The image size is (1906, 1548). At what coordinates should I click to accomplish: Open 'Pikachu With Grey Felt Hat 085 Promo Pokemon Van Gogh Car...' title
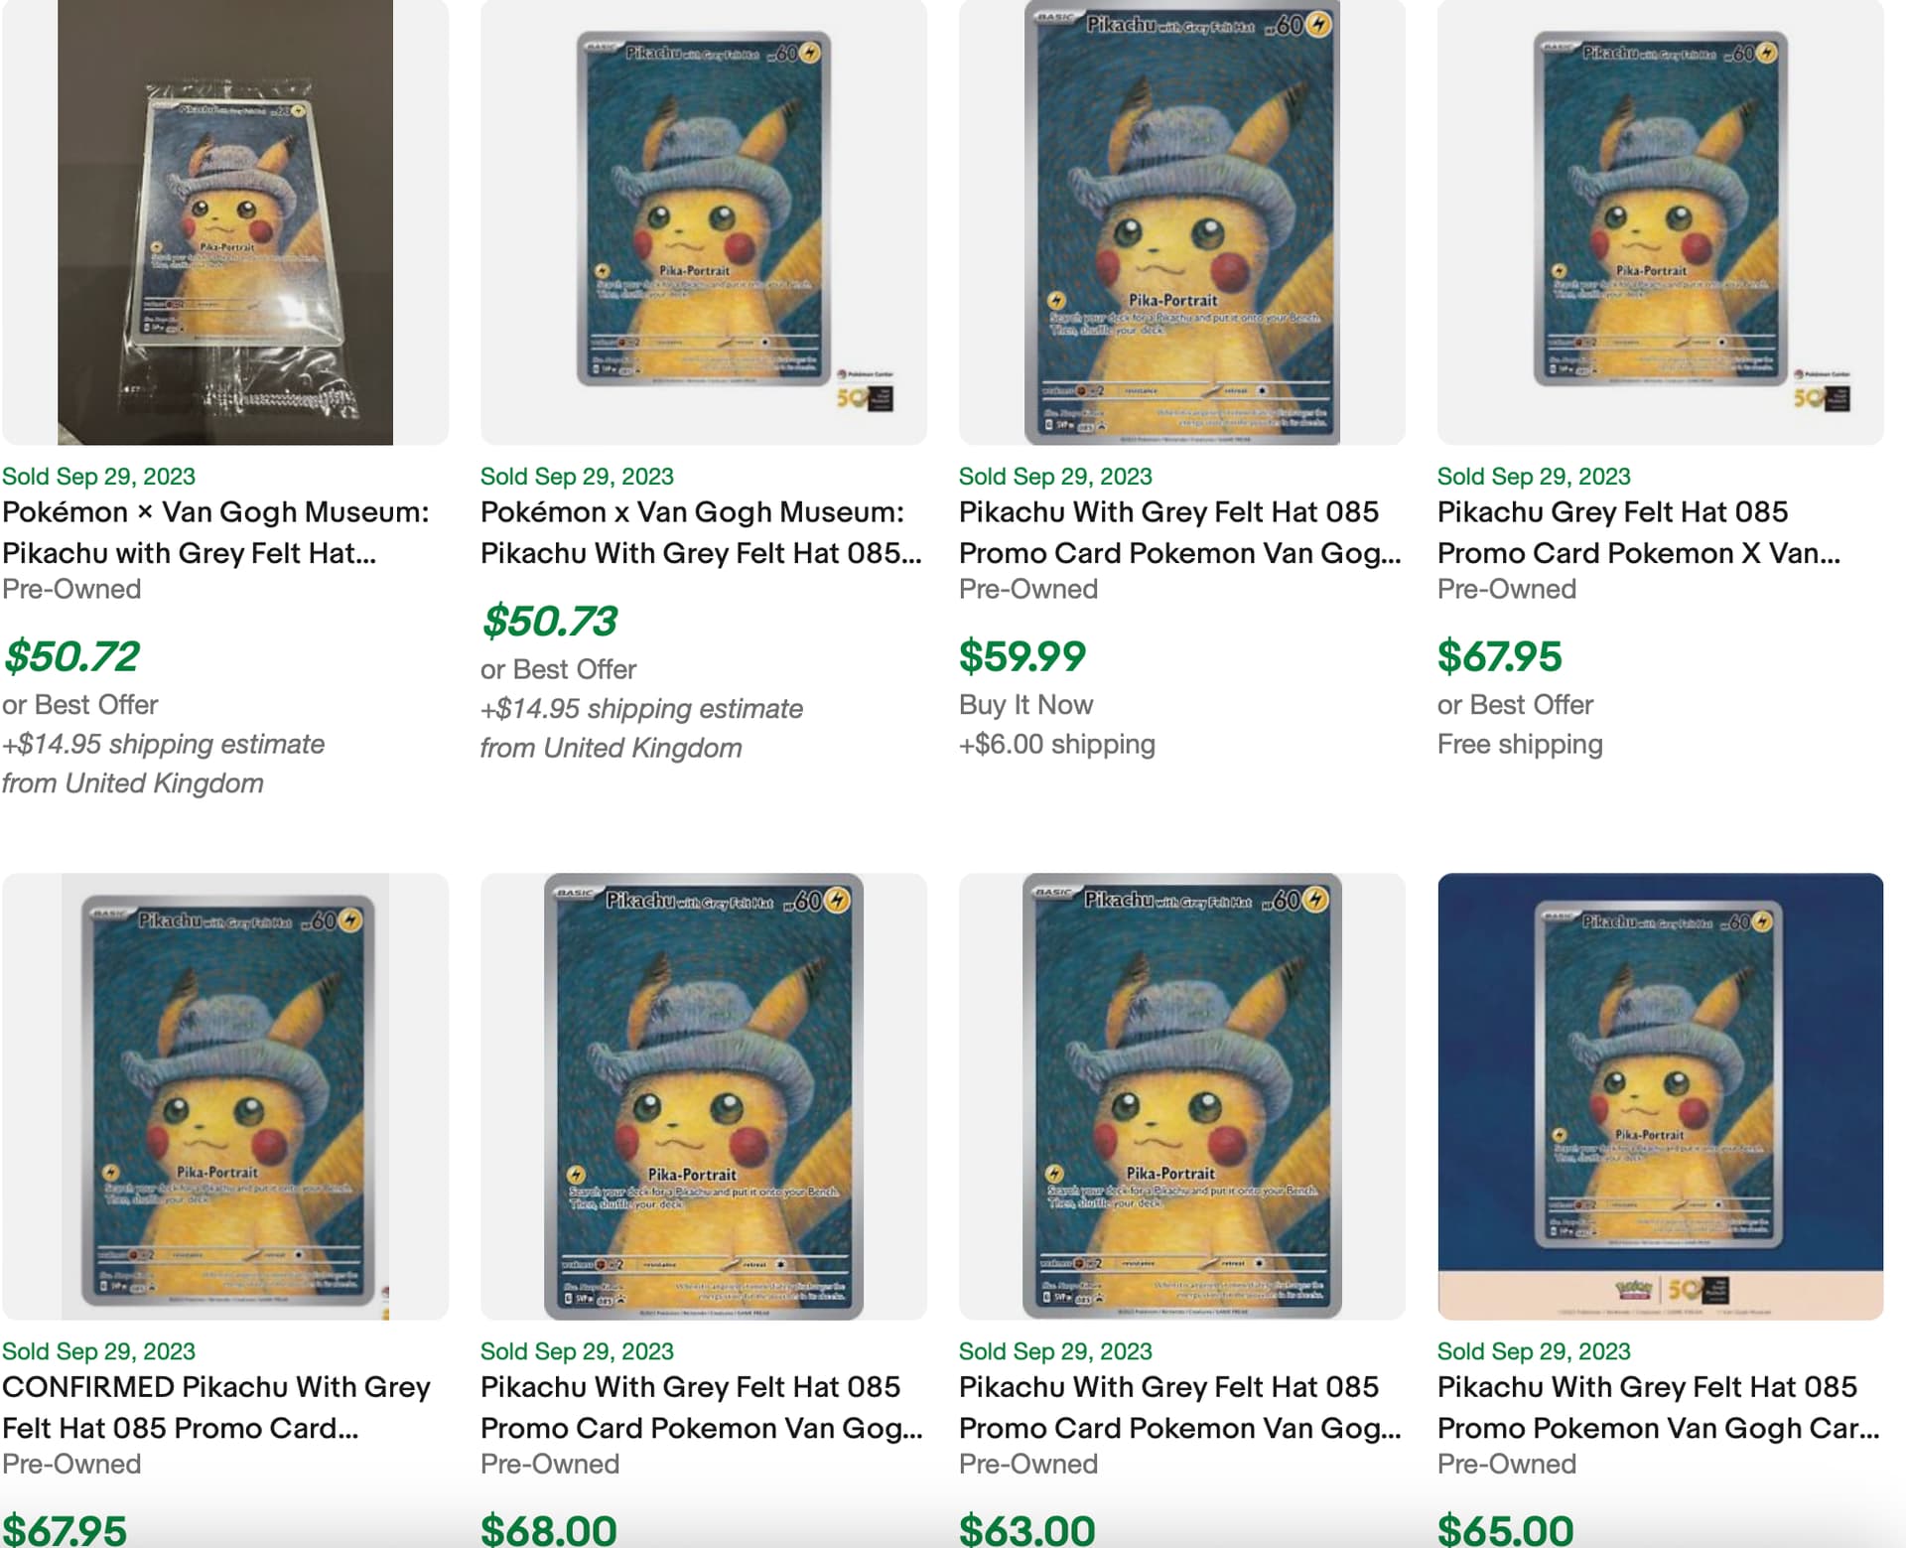coord(1659,1407)
